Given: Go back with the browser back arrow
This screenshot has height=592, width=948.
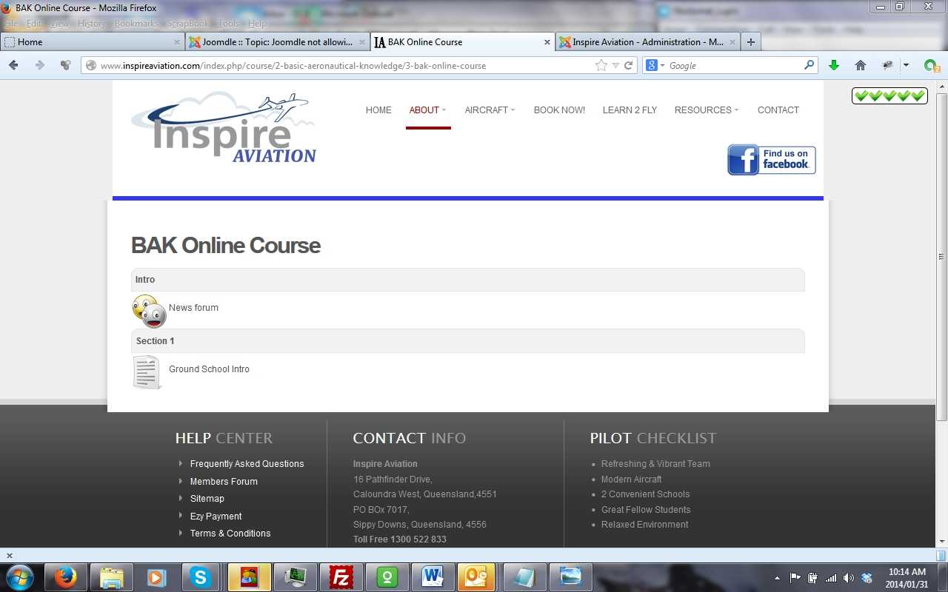Looking at the screenshot, I should (x=13, y=65).
